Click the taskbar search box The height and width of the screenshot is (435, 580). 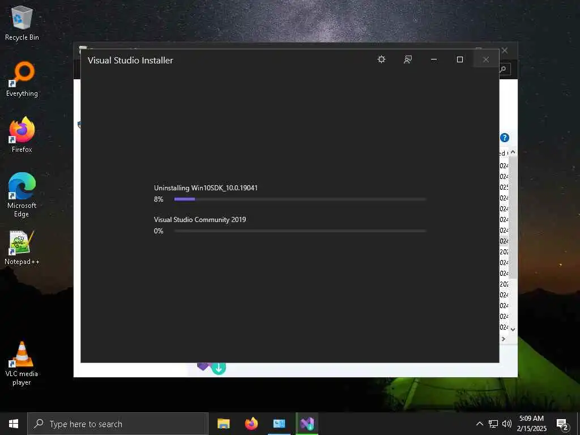(x=118, y=424)
